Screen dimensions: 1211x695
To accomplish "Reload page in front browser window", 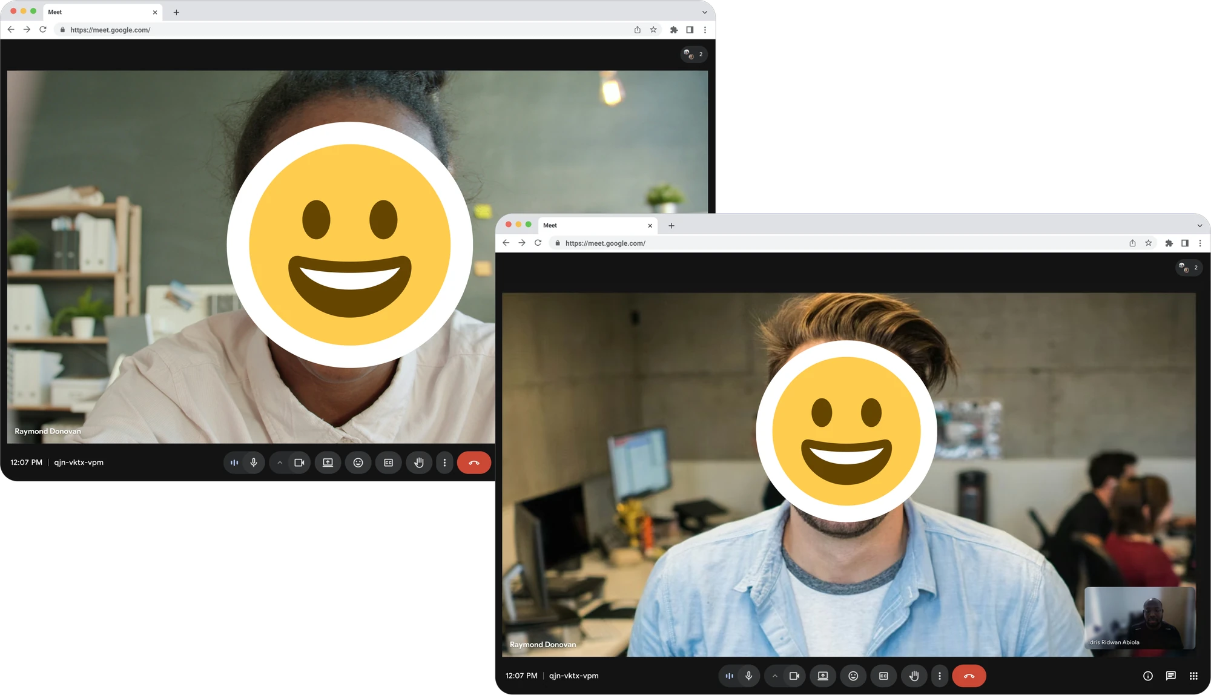I will [538, 243].
